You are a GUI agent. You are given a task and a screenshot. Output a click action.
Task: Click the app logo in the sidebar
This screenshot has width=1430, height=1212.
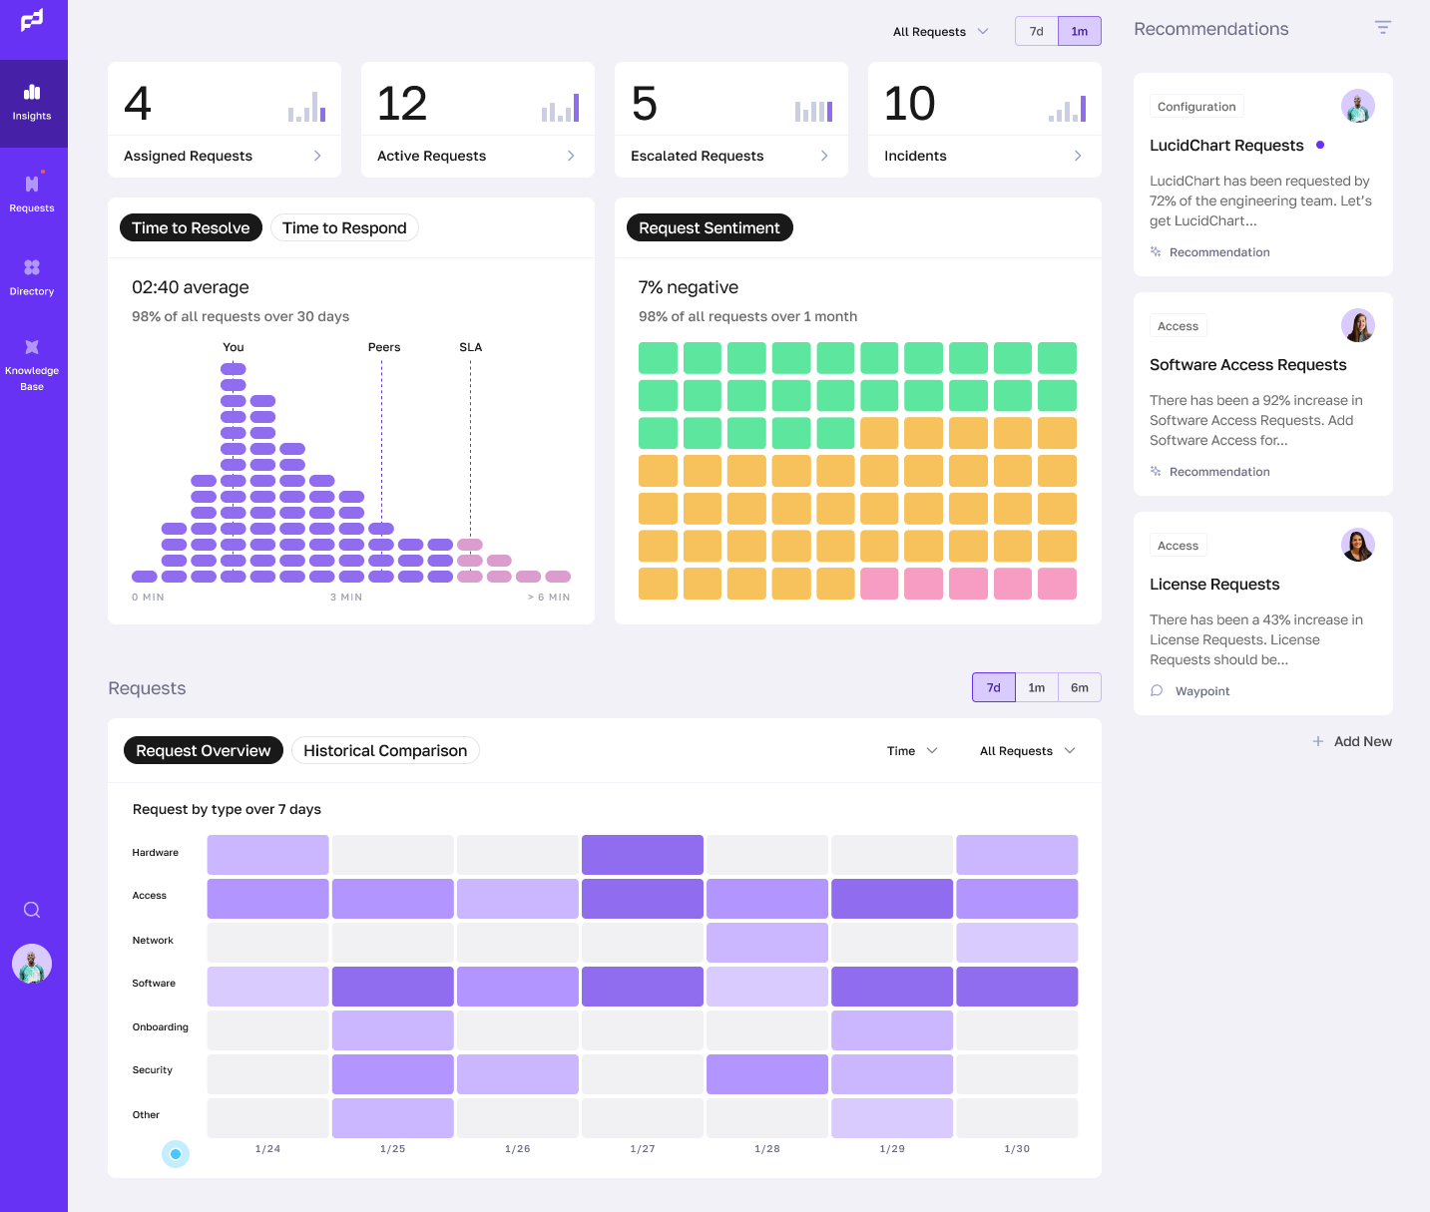(32, 20)
